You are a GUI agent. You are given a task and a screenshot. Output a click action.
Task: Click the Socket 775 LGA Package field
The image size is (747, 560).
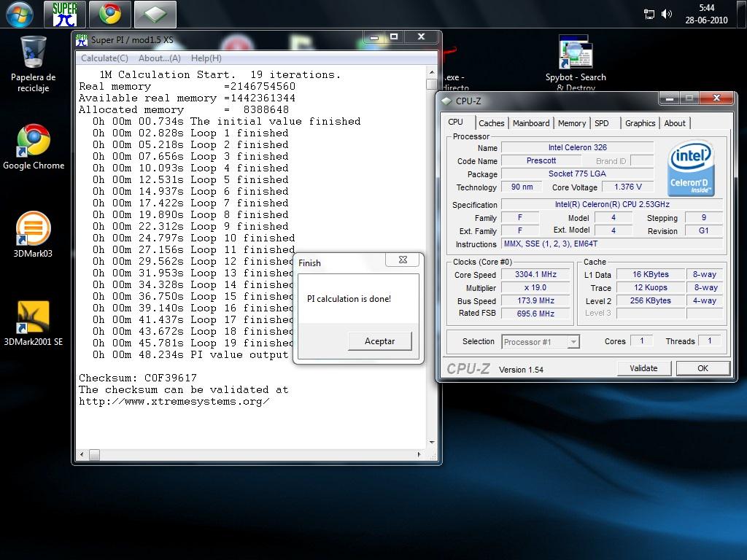[x=578, y=174]
